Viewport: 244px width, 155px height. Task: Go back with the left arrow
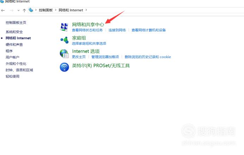tap(3, 11)
